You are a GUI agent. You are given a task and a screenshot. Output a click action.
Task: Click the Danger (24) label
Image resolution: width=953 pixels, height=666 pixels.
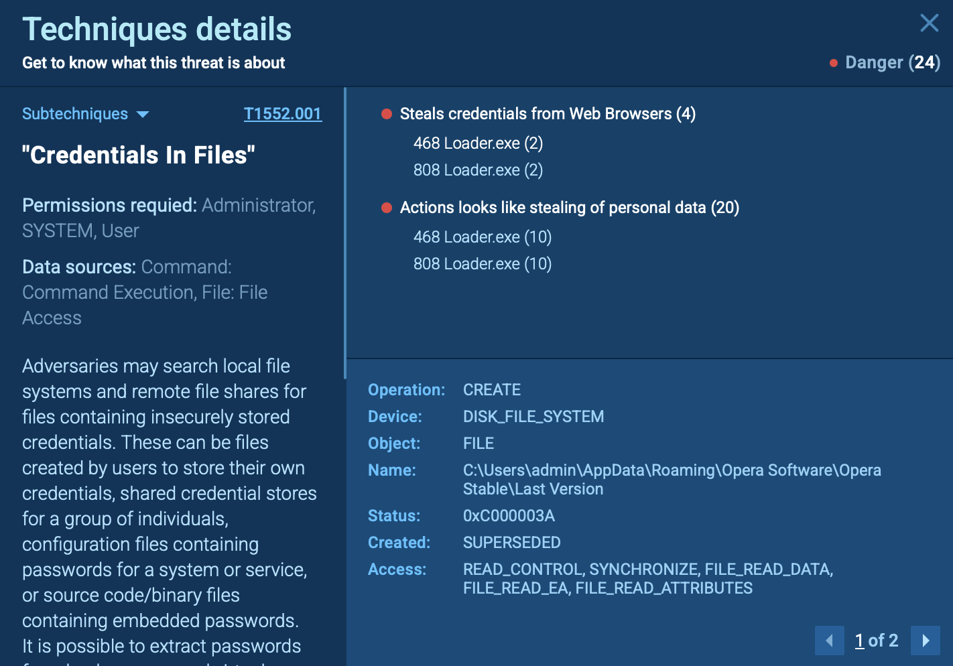coord(892,63)
